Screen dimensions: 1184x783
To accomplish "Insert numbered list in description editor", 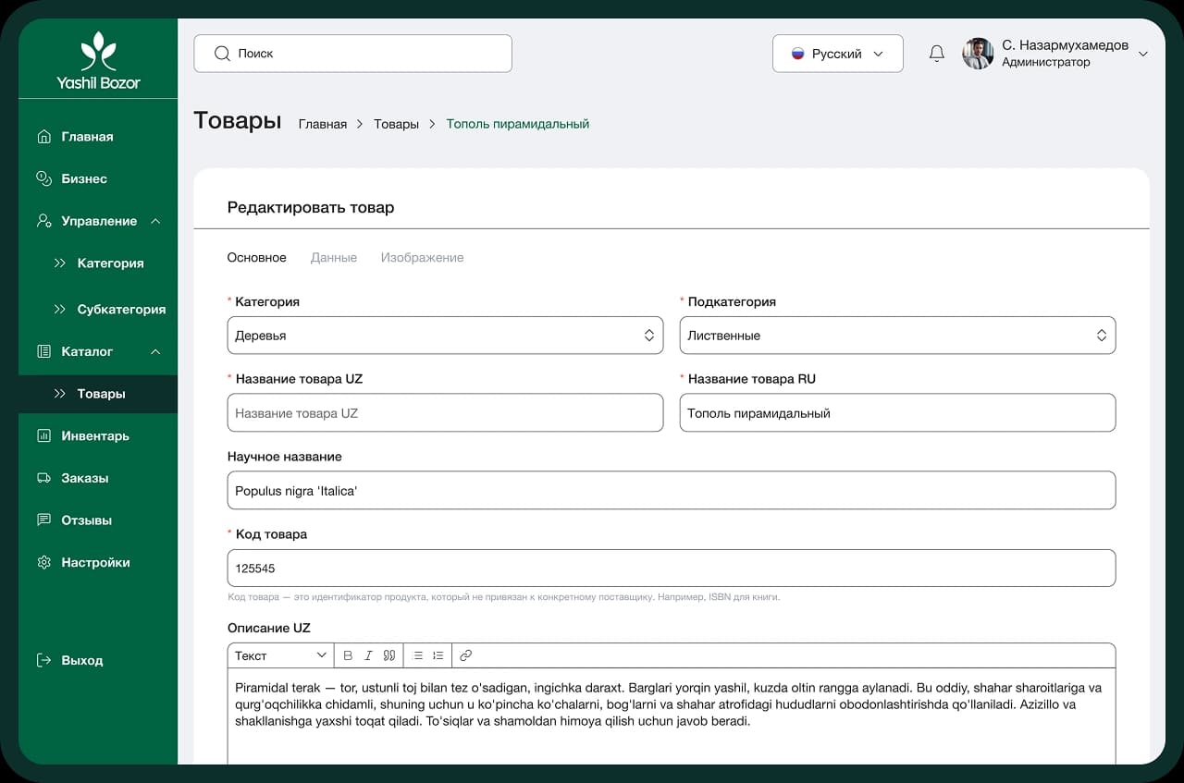I will point(438,655).
